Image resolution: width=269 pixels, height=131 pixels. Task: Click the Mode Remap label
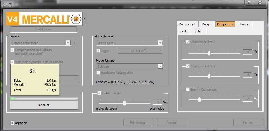coord(105,60)
